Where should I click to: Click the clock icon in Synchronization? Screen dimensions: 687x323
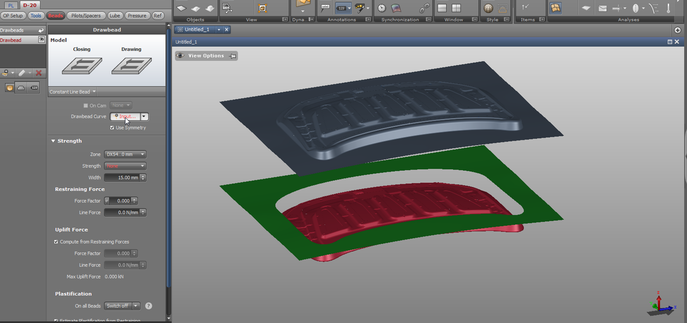(382, 8)
